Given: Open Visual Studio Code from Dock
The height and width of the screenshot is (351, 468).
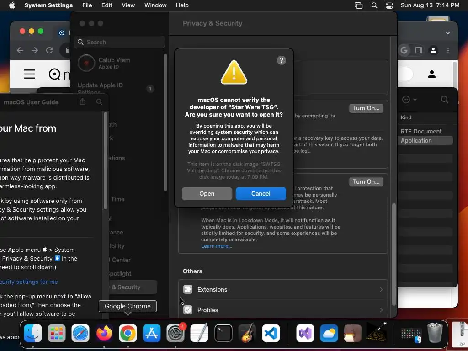Looking at the screenshot, I should [x=271, y=333].
